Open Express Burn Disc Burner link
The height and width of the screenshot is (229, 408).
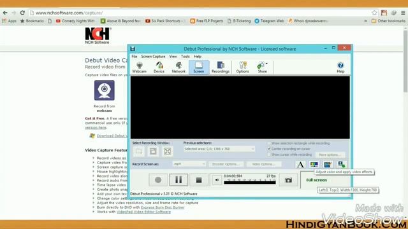(163, 207)
